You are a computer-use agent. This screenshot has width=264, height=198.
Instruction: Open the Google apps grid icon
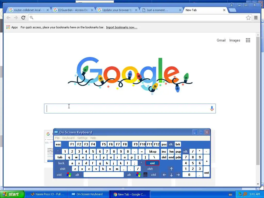coord(248,40)
